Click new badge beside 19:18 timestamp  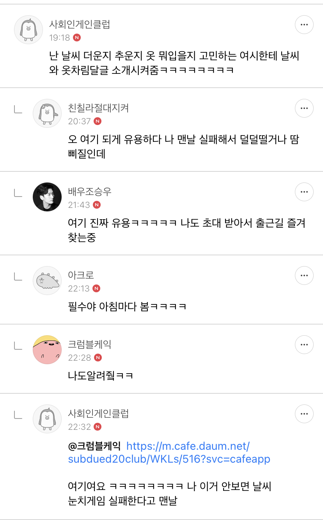(x=77, y=38)
